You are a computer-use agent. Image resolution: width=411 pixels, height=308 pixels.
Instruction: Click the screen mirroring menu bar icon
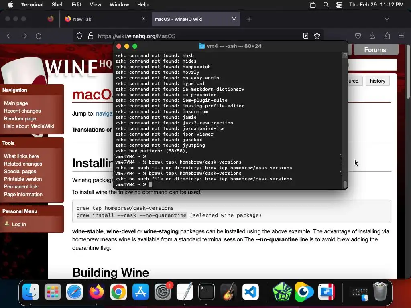(312, 5)
